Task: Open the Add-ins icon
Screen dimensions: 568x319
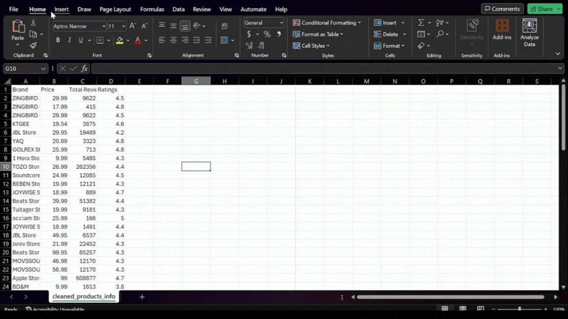Action: point(502,26)
